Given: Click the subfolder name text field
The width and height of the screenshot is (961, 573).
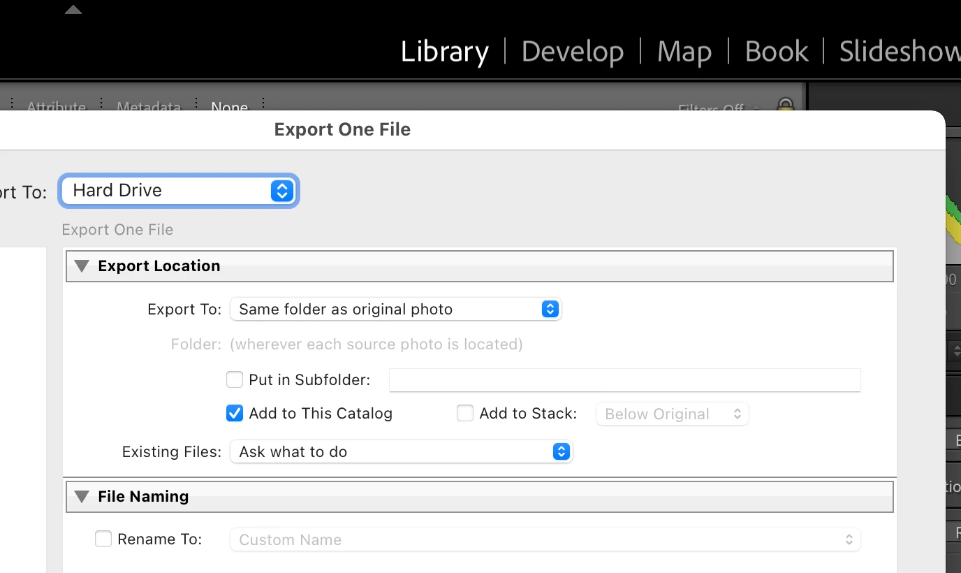Looking at the screenshot, I should [x=625, y=380].
